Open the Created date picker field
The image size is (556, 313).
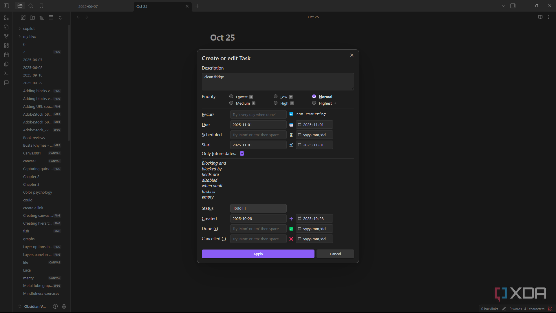pos(314,219)
